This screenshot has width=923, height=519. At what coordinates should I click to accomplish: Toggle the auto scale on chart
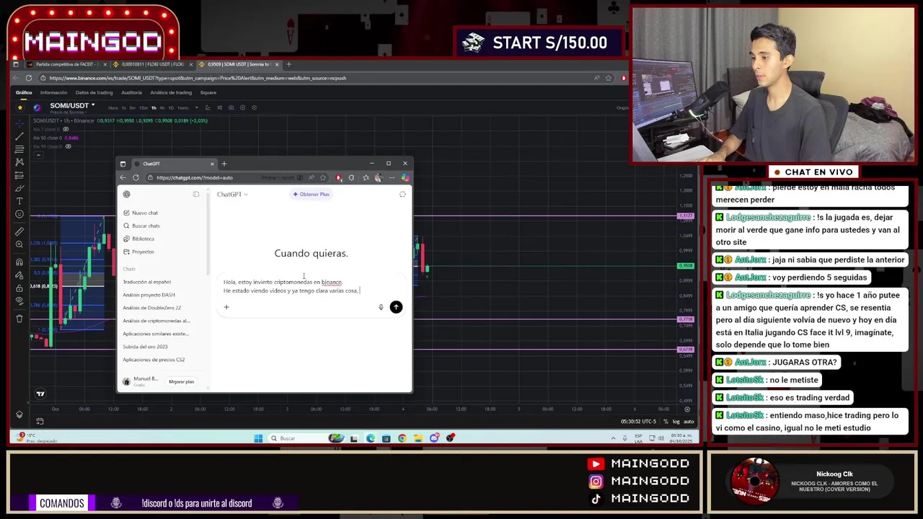click(689, 422)
